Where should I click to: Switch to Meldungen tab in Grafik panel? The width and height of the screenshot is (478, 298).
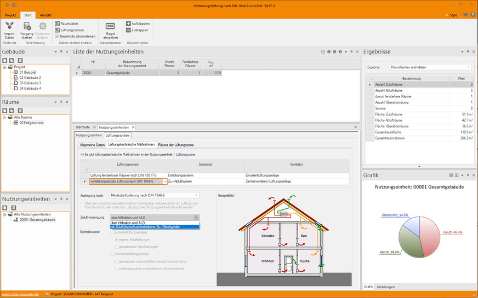click(385, 287)
